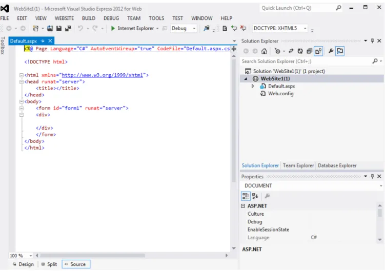The height and width of the screenshot is (272, 385).
Task: Collapse the ASP.NET property category
Action: (x=243, y=206)
